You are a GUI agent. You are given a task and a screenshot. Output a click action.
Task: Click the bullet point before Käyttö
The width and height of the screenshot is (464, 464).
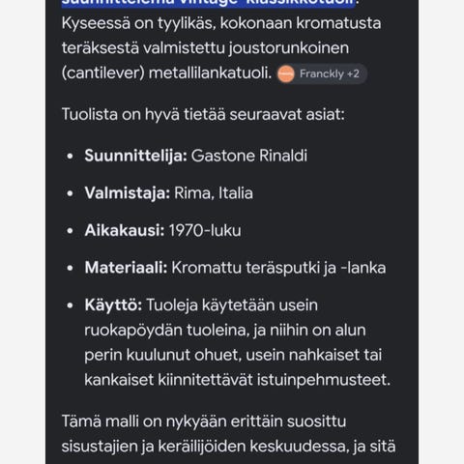click(x=70, y=305)
